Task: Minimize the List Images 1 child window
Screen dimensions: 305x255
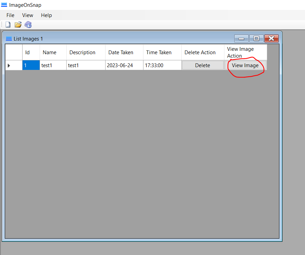Action: click(x=241, y=39)
